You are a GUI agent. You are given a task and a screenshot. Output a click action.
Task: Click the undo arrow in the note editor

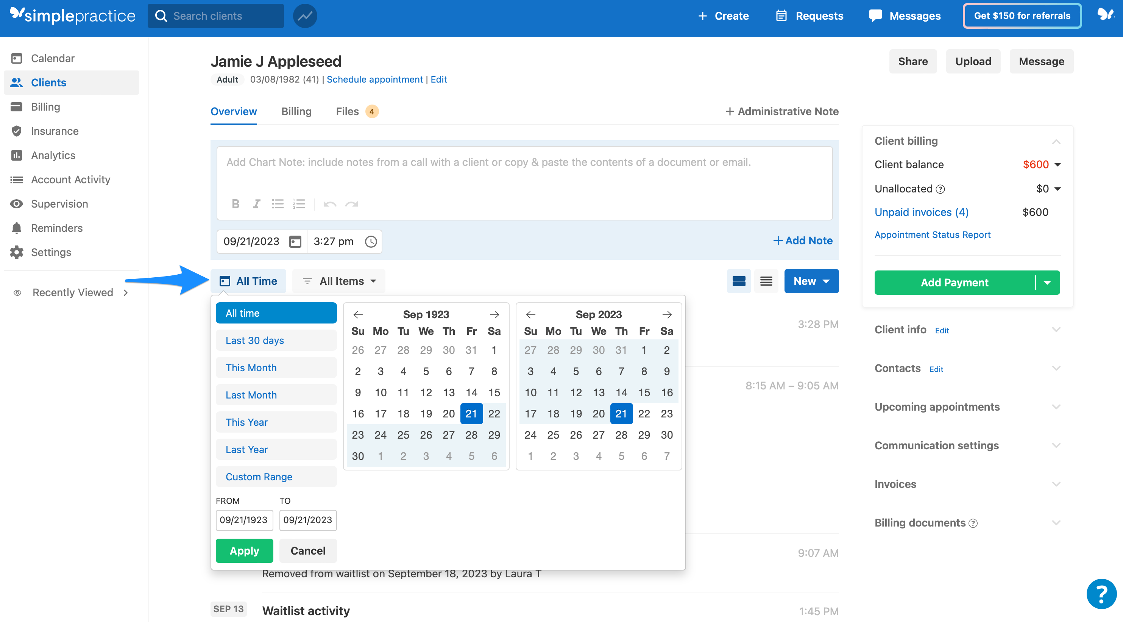click(x=330, y=204)
